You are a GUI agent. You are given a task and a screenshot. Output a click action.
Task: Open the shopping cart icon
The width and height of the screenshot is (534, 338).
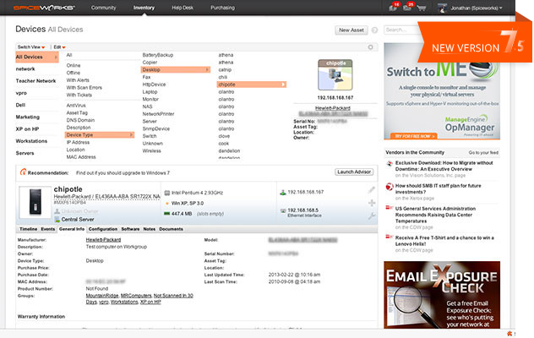click(x=422, y=8)
